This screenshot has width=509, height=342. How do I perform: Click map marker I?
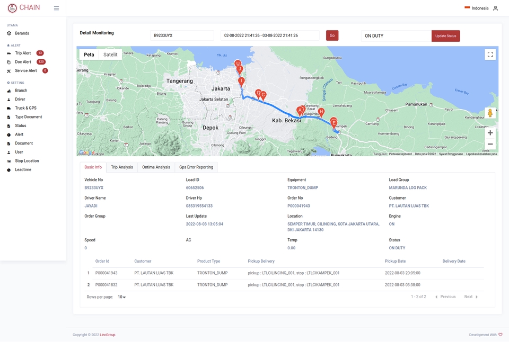point(241,82)
